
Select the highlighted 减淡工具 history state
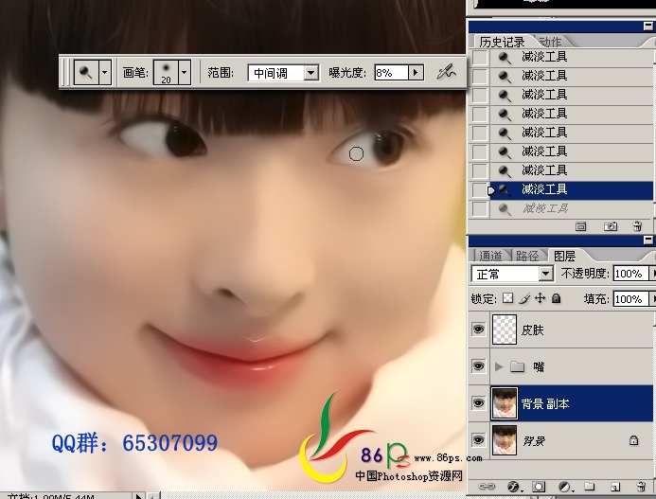(572, 189)
